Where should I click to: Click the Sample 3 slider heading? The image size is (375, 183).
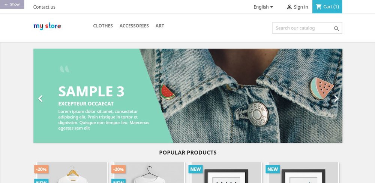[91, 91]
